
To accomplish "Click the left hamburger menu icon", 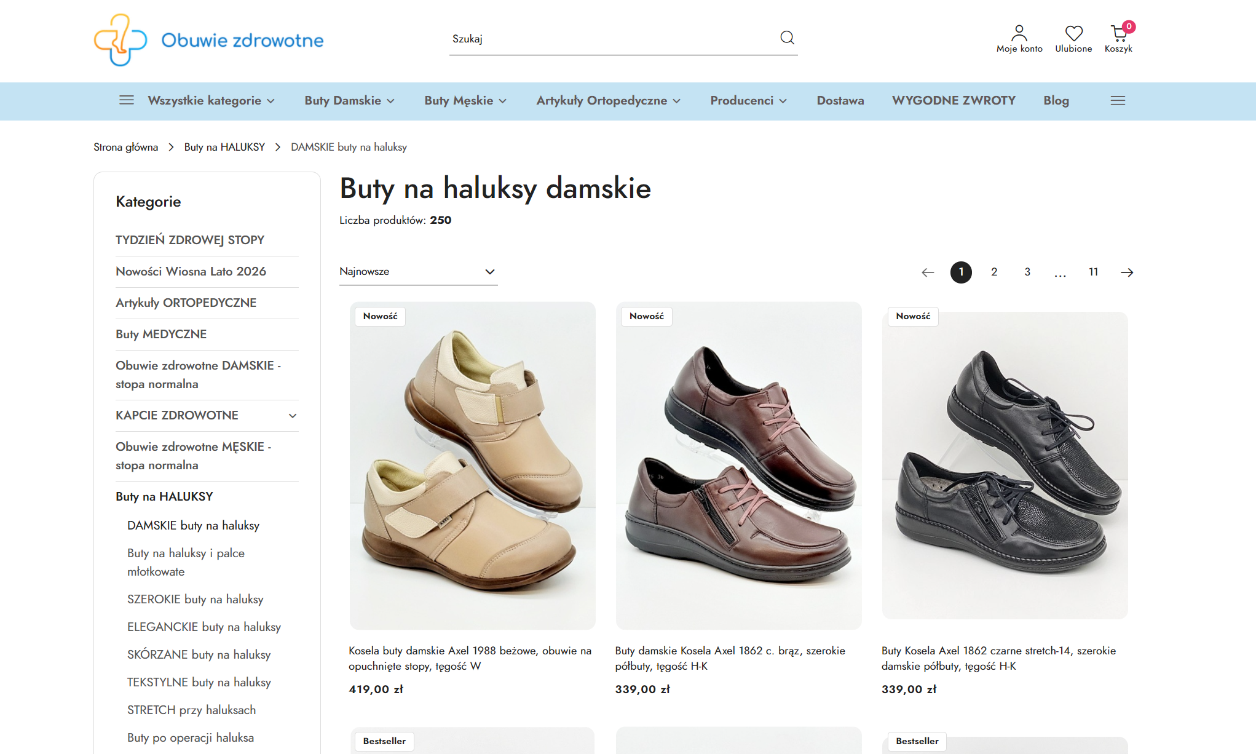I will point(127,100).
